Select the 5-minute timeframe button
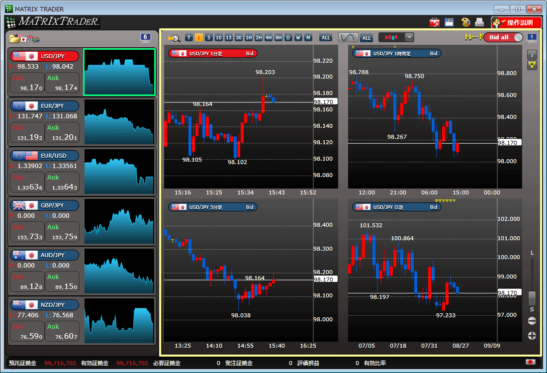 [x=209, y=37]
